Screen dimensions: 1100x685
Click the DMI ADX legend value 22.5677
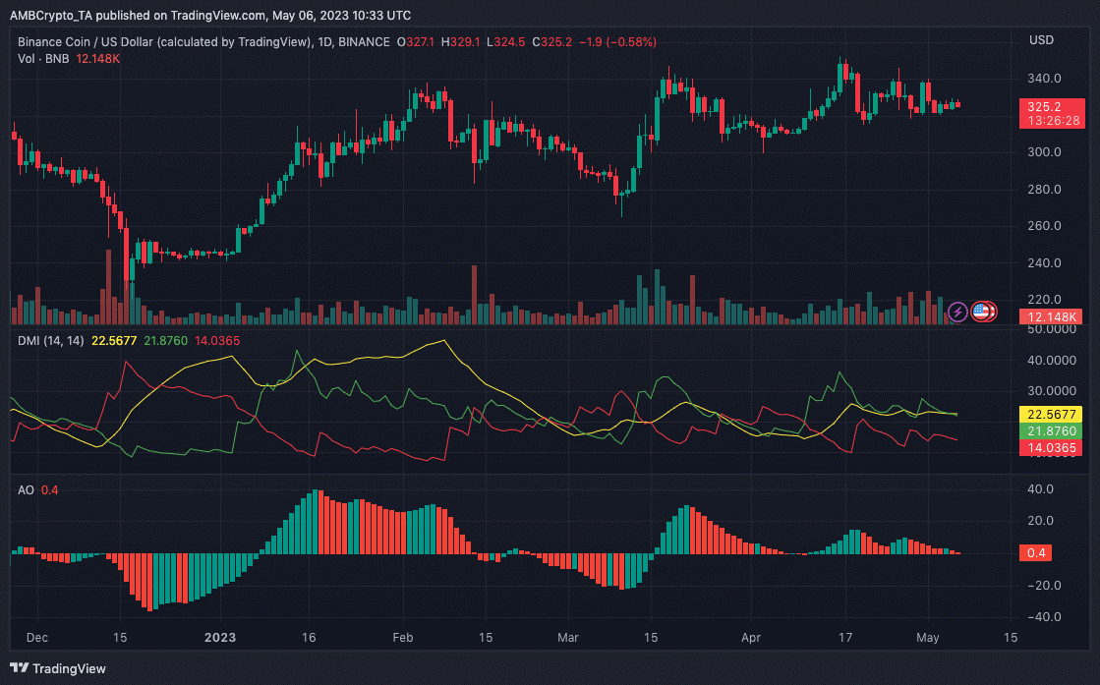coord(114,341)
